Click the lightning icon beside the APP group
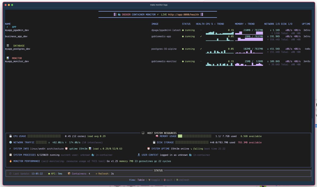 [7, 27]
